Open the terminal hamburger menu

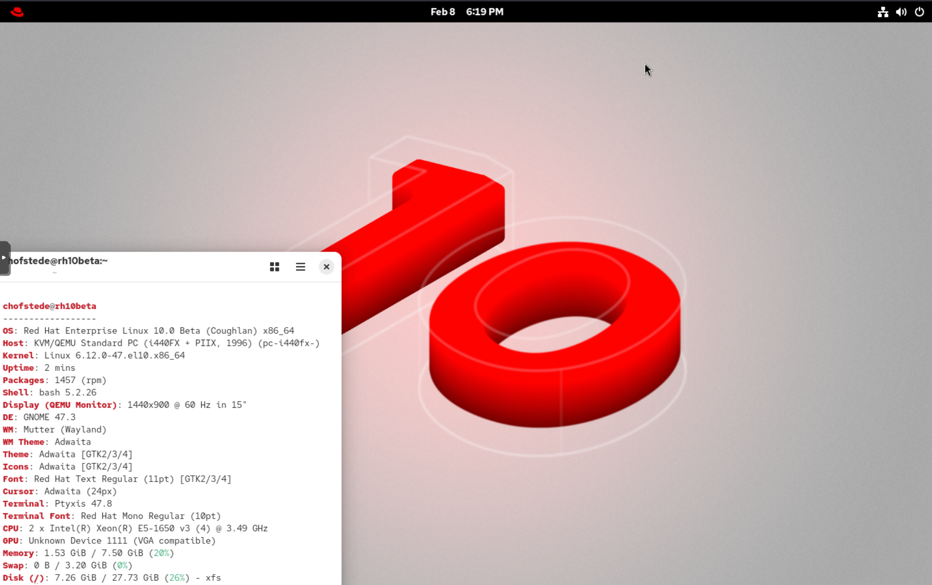(x=301, y=267)
